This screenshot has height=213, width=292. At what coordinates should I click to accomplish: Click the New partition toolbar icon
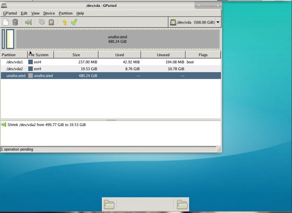coord(6,22)
